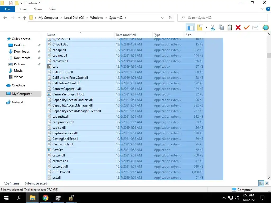
Task: Open Downloads in the navigation pane
Action: pyautogui.click(x=22, y=52)
